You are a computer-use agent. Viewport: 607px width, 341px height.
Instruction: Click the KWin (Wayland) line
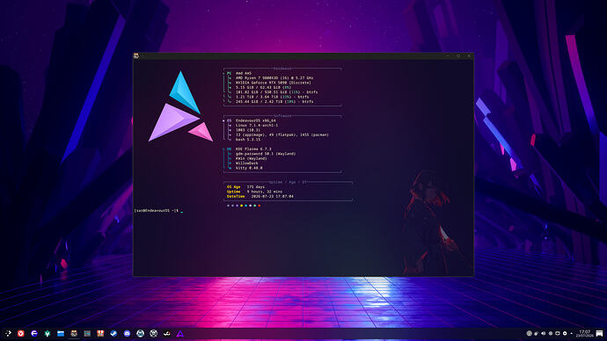point(252,158)
